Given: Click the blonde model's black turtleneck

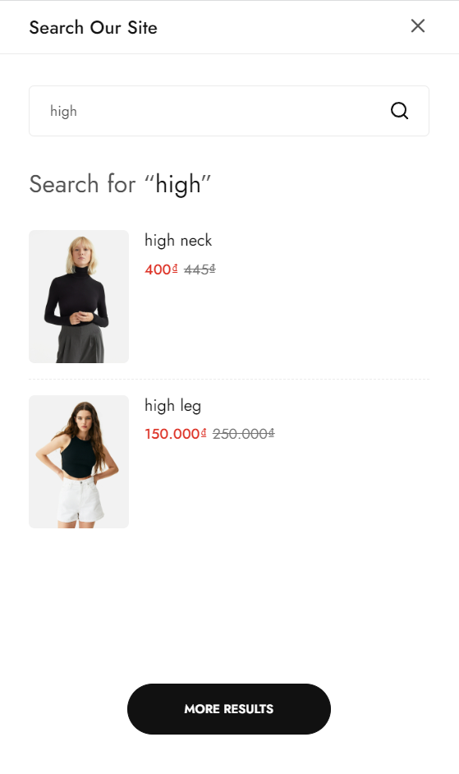Looking at the screenshot, I should click(76, 296).
